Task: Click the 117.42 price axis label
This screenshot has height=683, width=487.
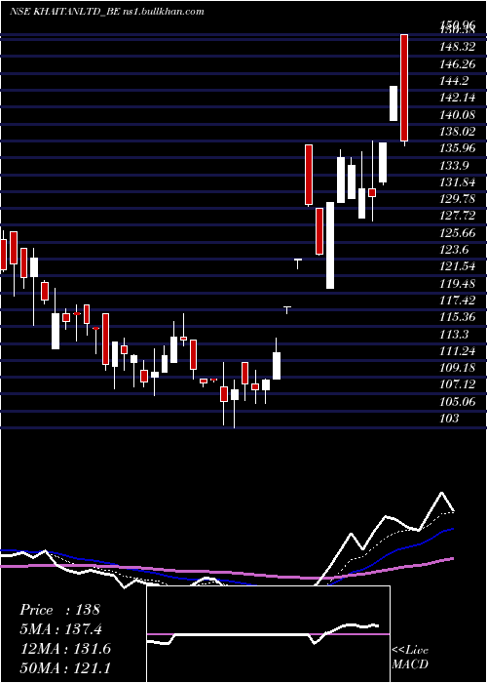Action: pyautogui.click(x=457, y=301)
